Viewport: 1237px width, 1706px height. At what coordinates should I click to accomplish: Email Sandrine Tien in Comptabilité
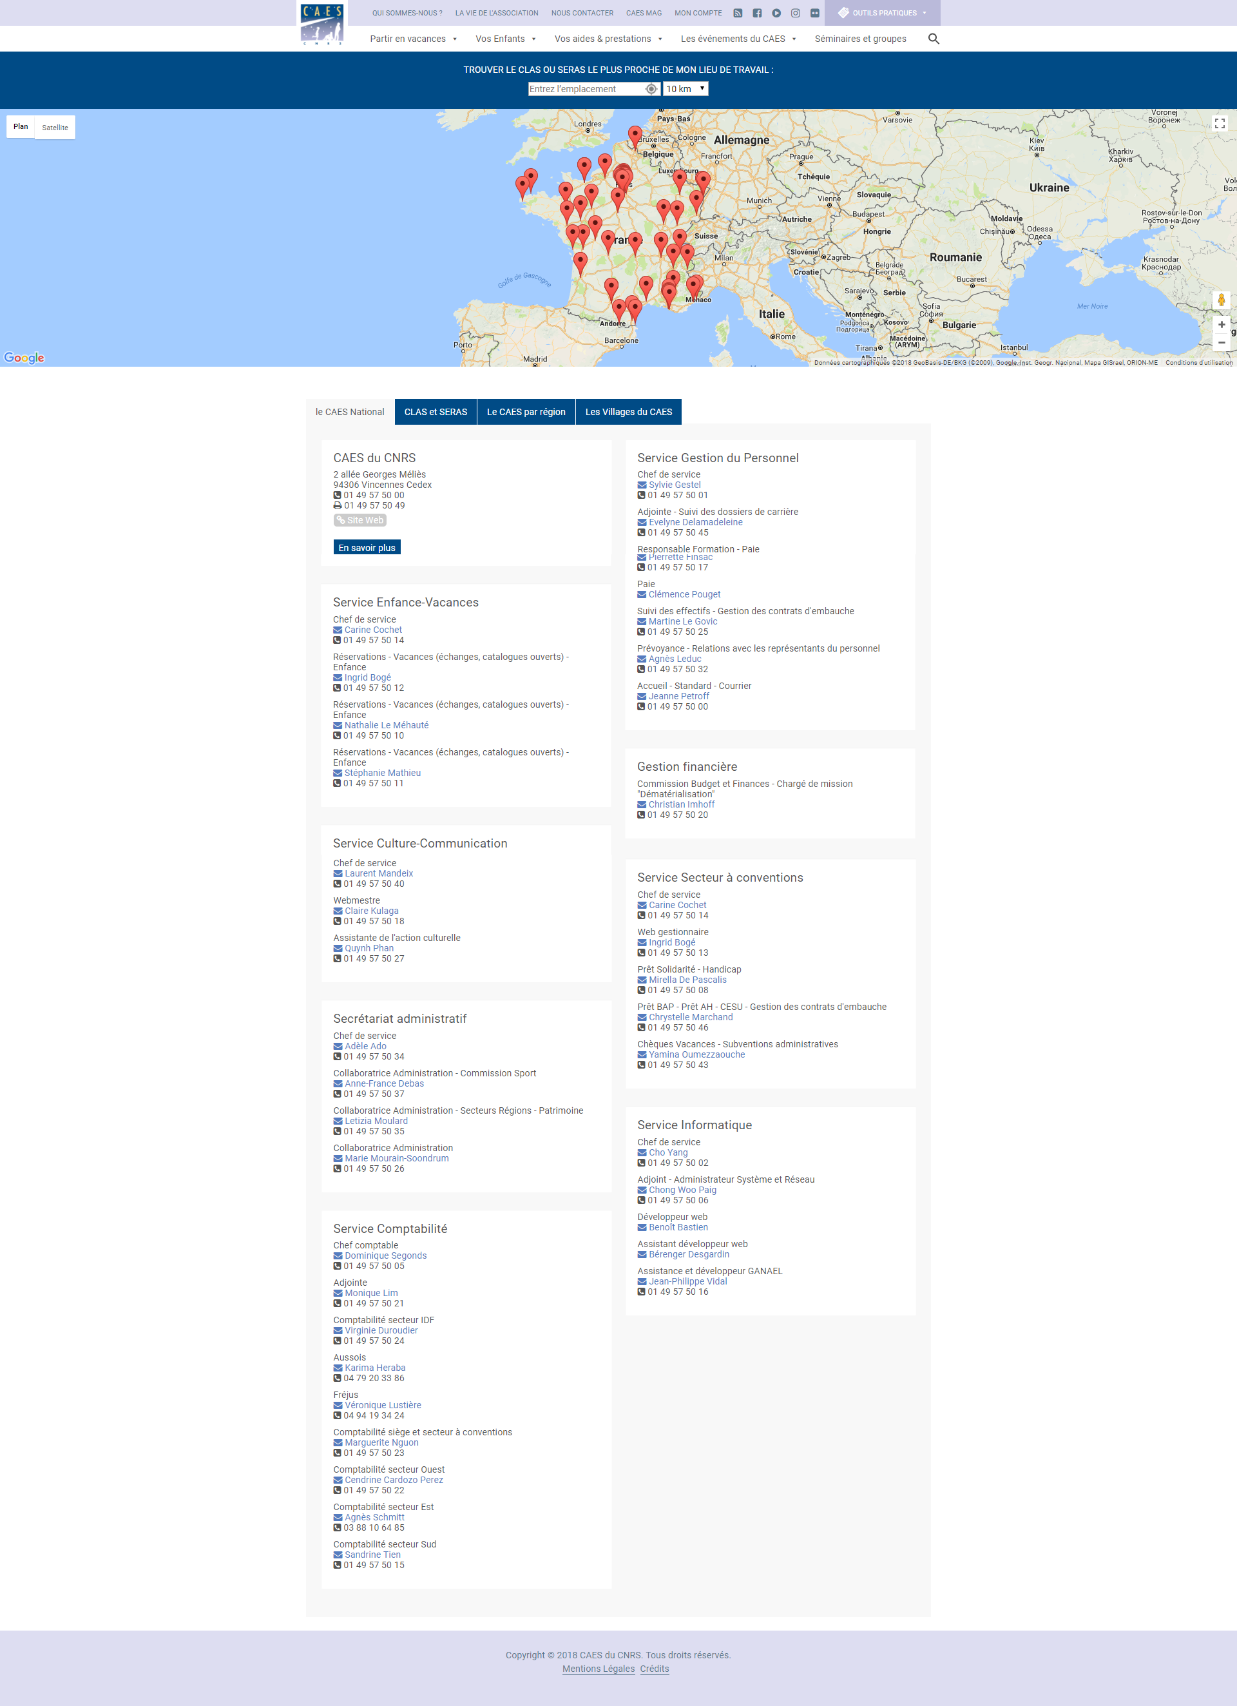tap(372, 1554)
